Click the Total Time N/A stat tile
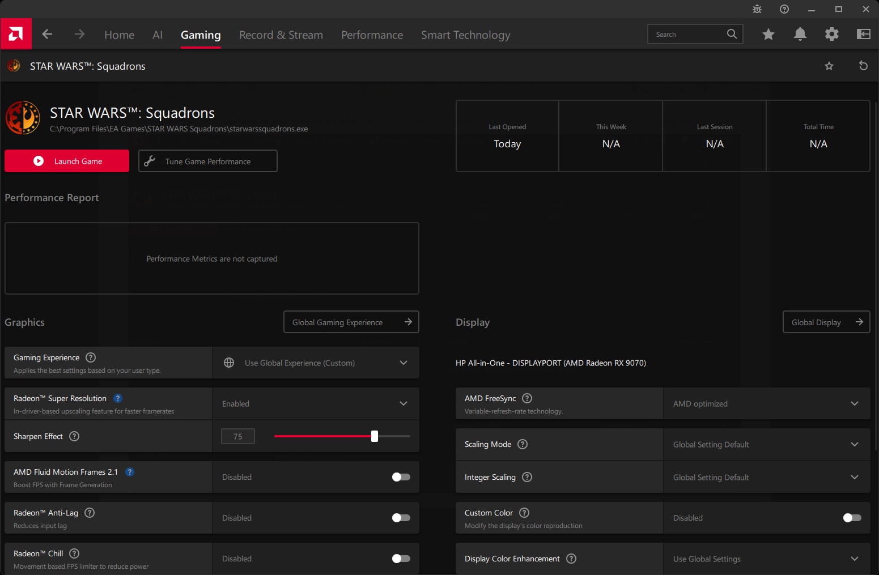The height and width of the screenshot is (575, 879). click(x=818, y=136)
